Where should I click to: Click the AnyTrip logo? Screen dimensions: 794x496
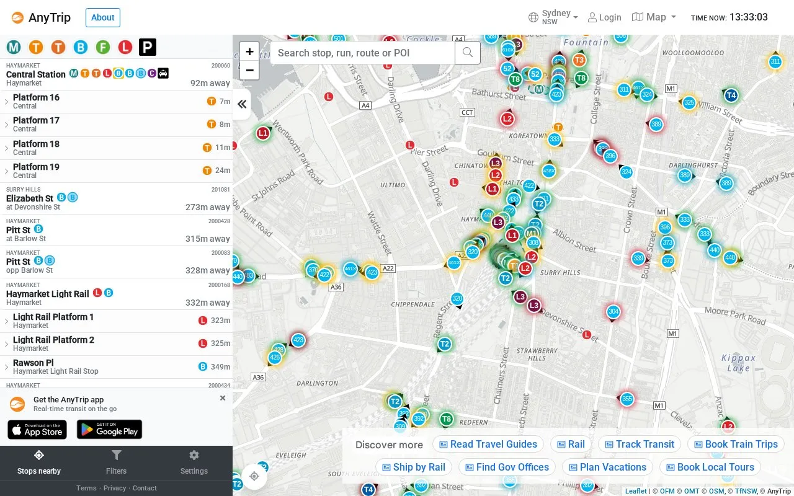[x=41, y=17]
